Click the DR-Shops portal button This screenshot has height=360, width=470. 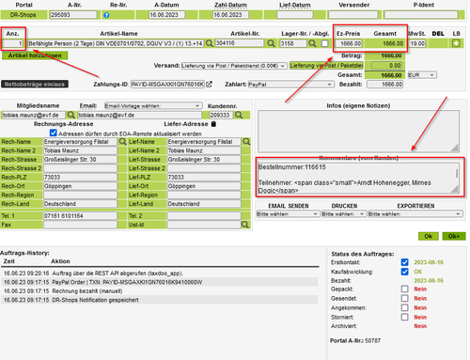pyautogui.click(x=23, y=15)
